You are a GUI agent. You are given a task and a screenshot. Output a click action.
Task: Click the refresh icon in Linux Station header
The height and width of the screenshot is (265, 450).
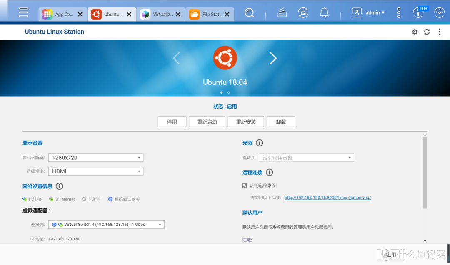click(x=427, y=32)
